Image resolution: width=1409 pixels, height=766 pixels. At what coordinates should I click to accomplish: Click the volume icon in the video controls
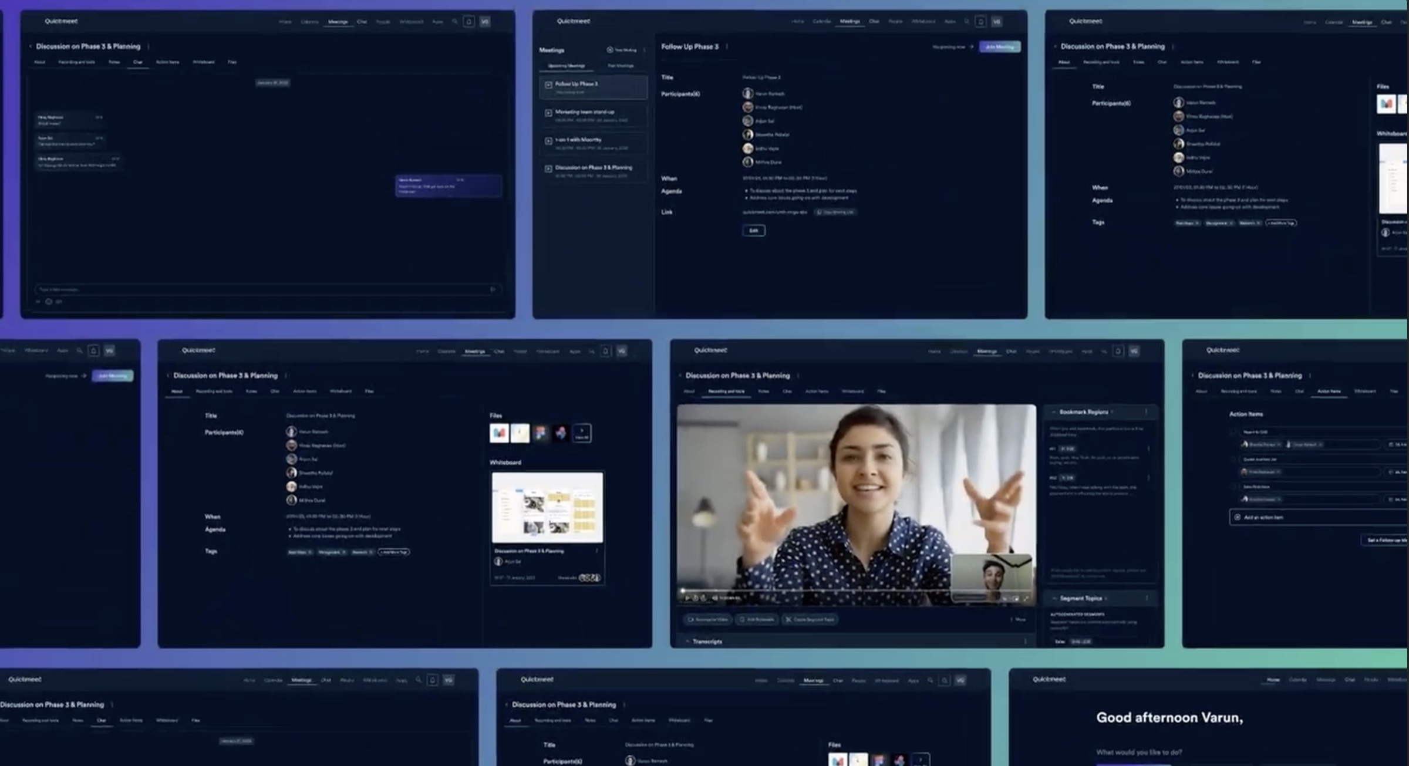714,598
